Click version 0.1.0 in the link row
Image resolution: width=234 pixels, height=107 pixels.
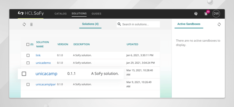tap(60, 55)
